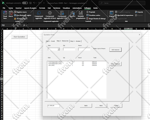
Task: Click the Hours input field
Action: [x=84, y=49]
